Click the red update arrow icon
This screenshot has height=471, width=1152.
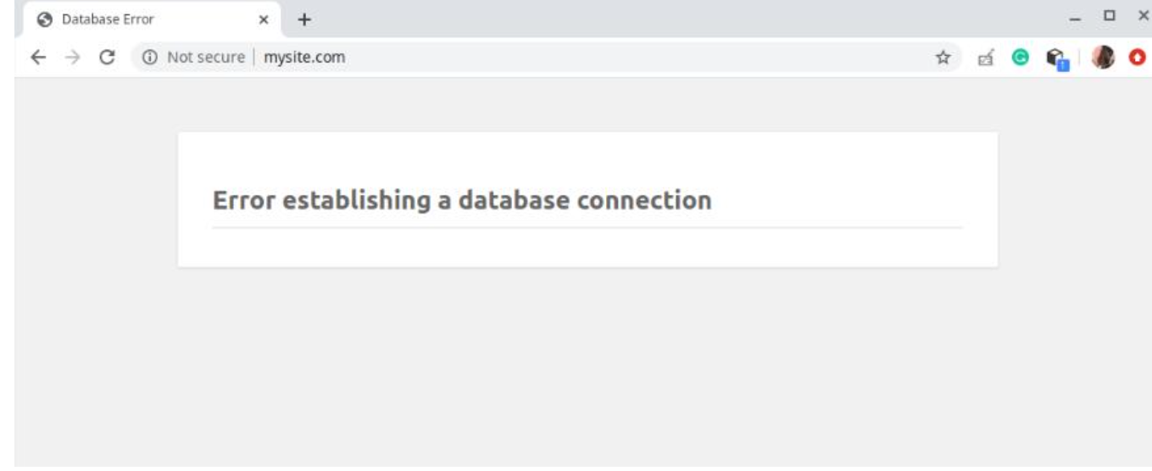pyautogui.click(x=1138, y=58)
